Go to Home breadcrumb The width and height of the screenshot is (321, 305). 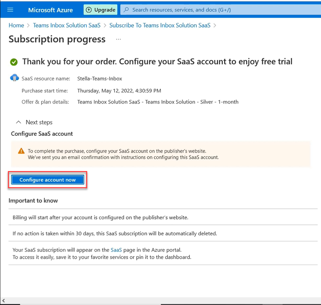[16, 25]
